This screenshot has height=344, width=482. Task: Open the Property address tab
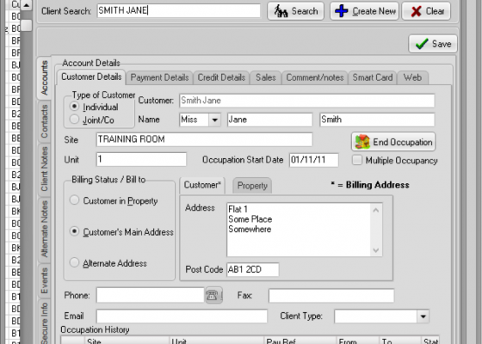click(252, 186)
